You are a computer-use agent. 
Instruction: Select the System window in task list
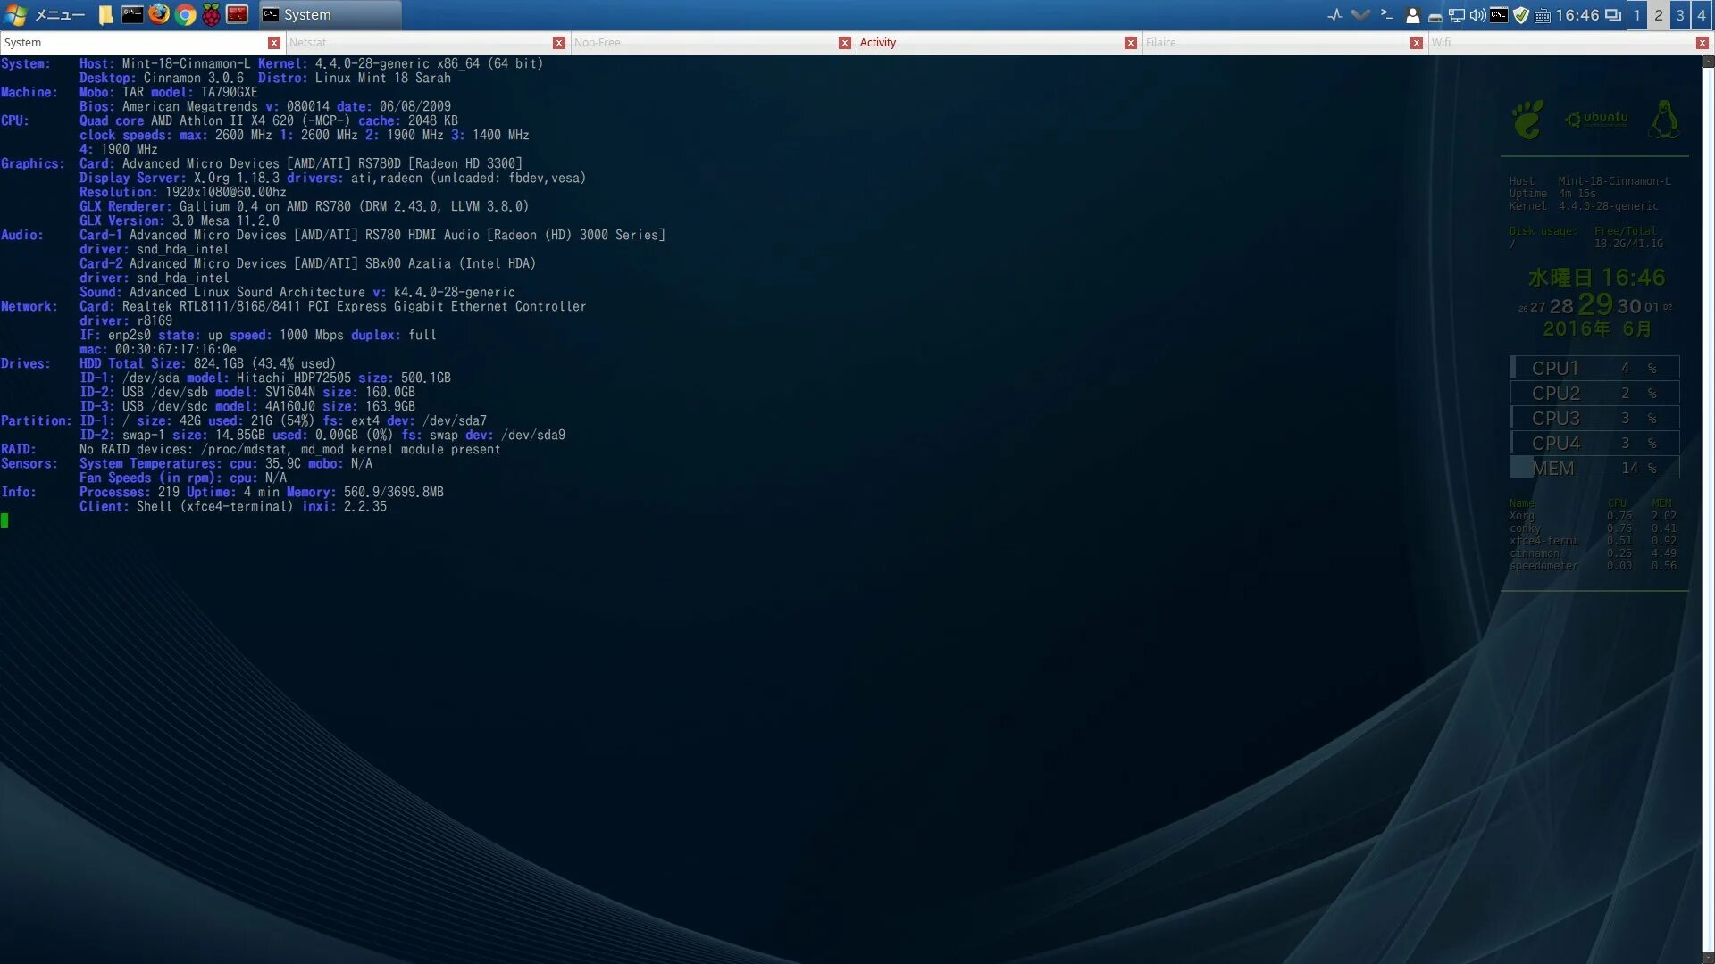(330, 15)
